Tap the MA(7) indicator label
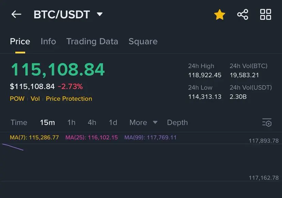The height and width of the screenshot is (198, 282). point(34,137)
